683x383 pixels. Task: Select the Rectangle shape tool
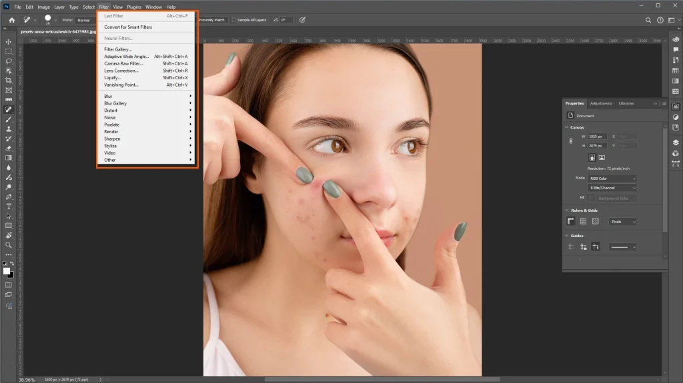point(8,225)
